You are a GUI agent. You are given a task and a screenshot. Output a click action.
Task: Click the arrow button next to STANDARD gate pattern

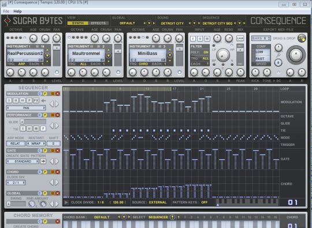click(43, 161)
